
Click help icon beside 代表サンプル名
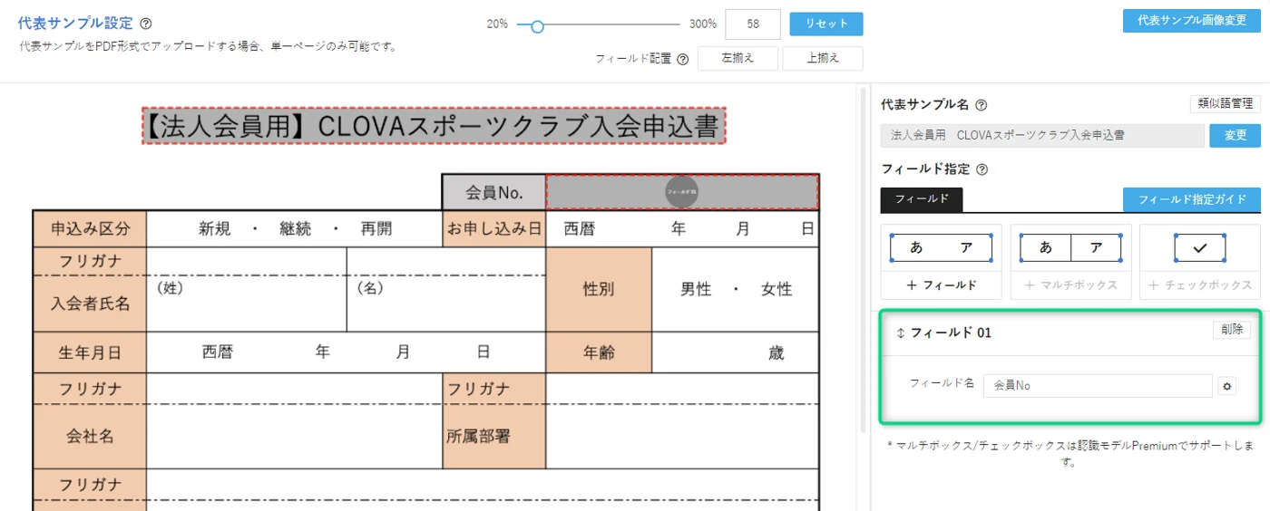[981, 105]
